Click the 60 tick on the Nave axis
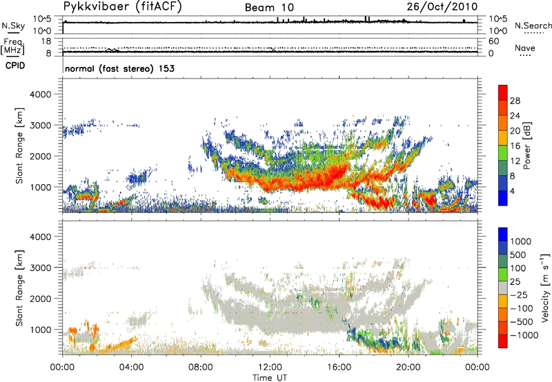Viewport: 552px width, 382px height. tap(493, 41)
